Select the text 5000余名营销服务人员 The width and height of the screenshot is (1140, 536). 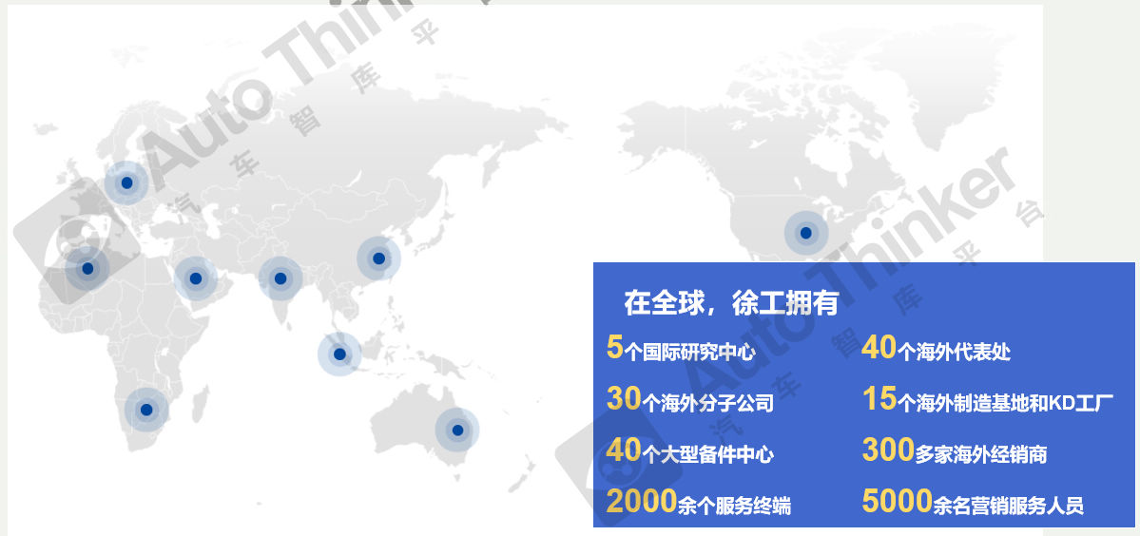[973, 503]
